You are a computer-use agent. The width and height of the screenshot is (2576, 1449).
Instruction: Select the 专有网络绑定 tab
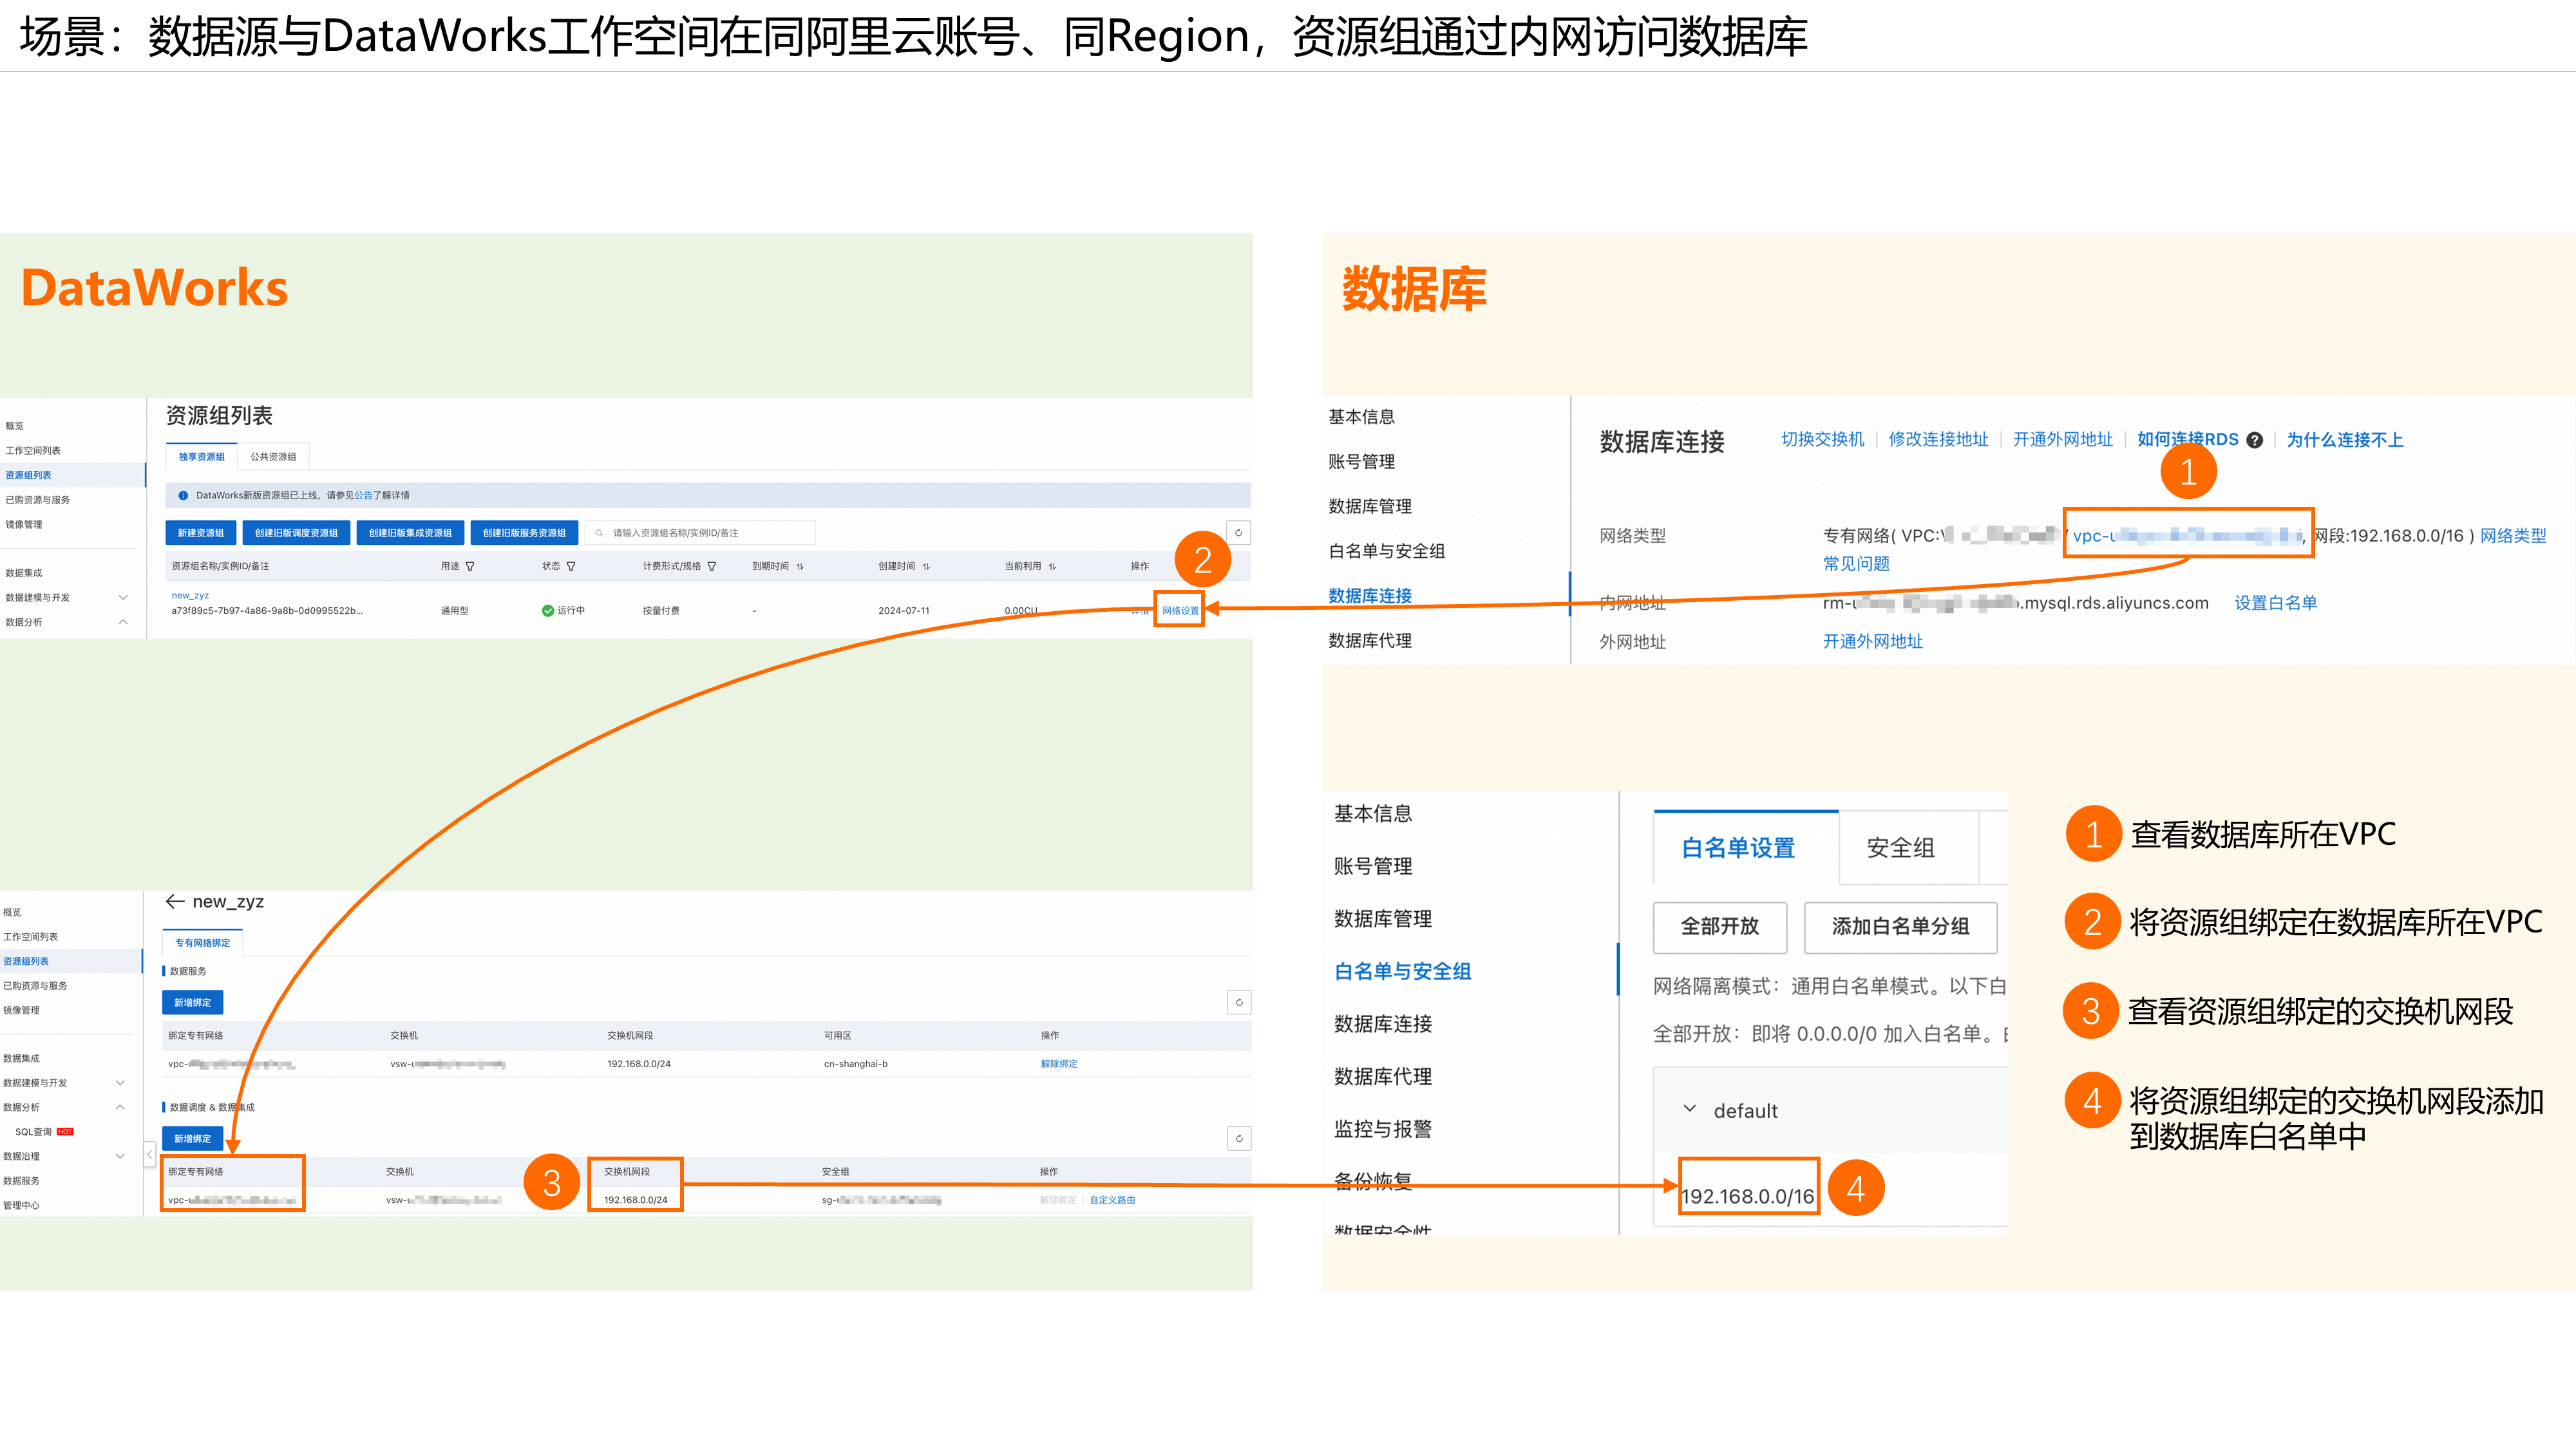pos(202,942)
